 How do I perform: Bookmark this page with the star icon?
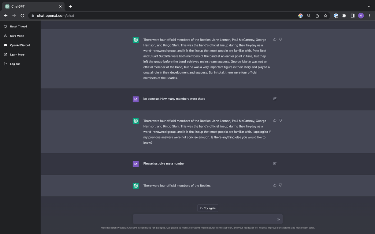pos(325,16)
